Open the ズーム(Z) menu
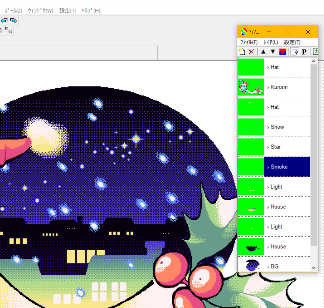This screenshot has height=308, width=324. 13,11
